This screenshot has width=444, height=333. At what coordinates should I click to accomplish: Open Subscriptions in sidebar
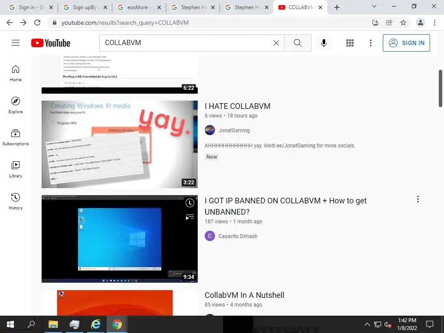(x=16, y=137)
